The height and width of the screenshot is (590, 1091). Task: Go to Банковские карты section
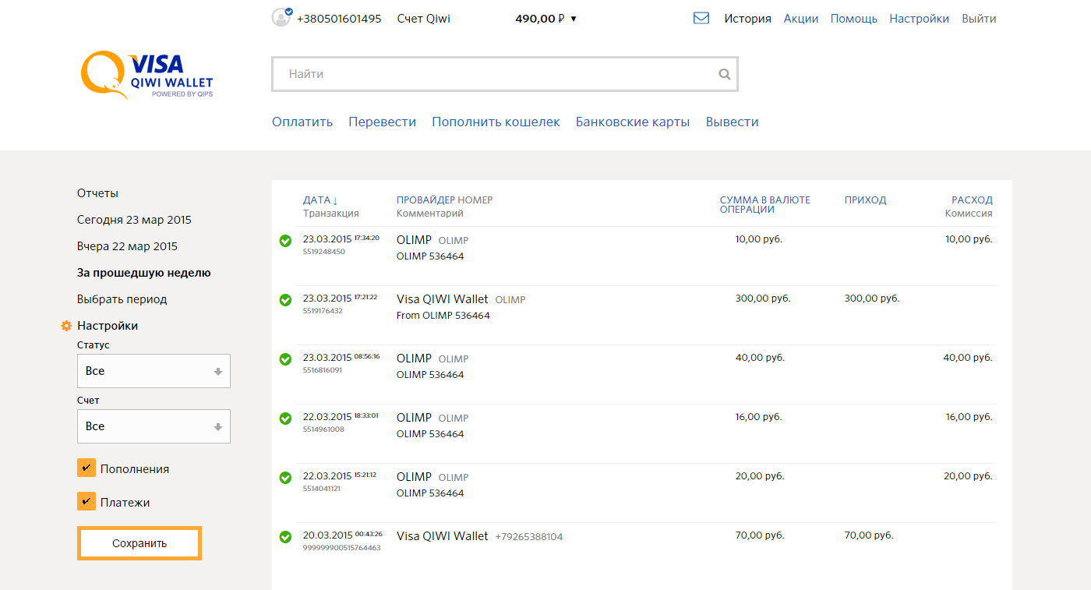[633, 122]
